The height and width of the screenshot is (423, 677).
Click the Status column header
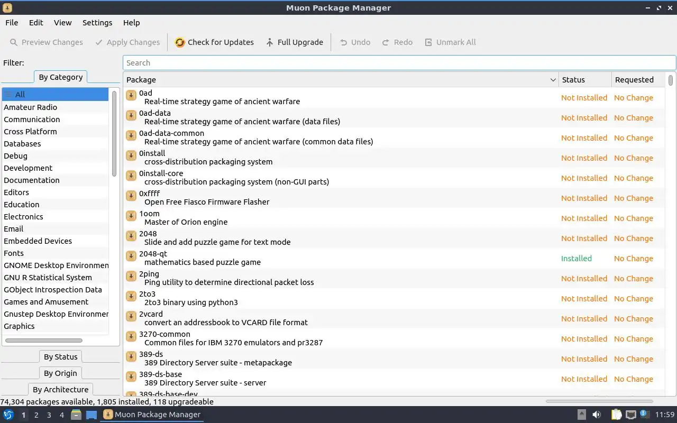[x=585, y=80]
